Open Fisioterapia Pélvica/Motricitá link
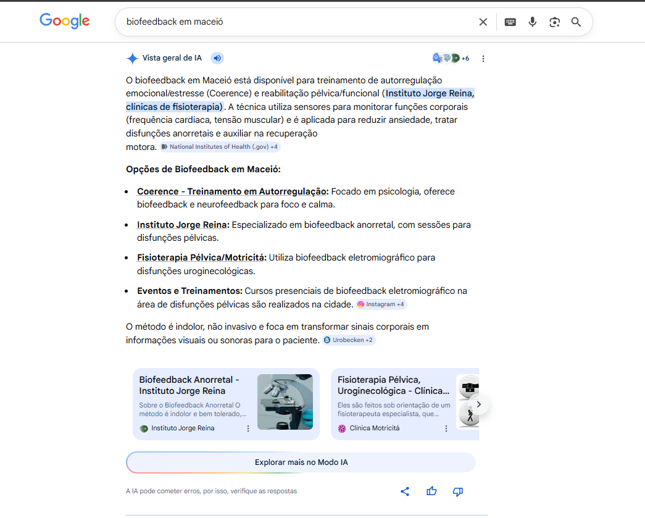 point(202,257)
